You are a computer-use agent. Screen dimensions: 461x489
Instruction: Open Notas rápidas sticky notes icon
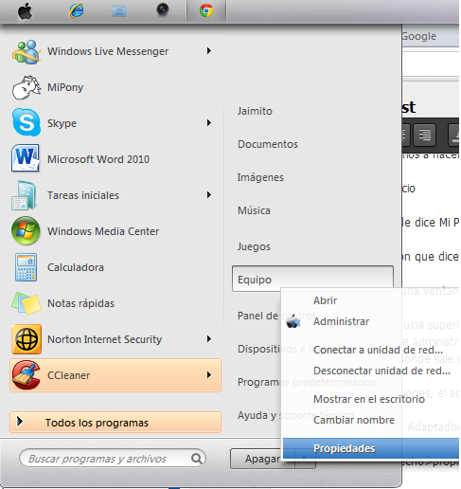(x=27, y=303)
